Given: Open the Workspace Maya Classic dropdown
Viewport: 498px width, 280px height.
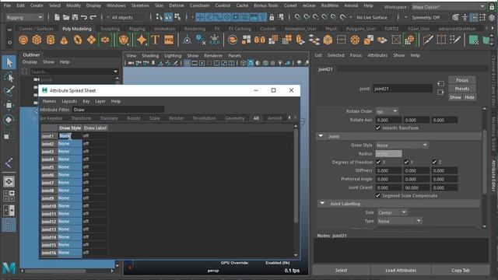Looking at the screenshot, I should [448, 7].
